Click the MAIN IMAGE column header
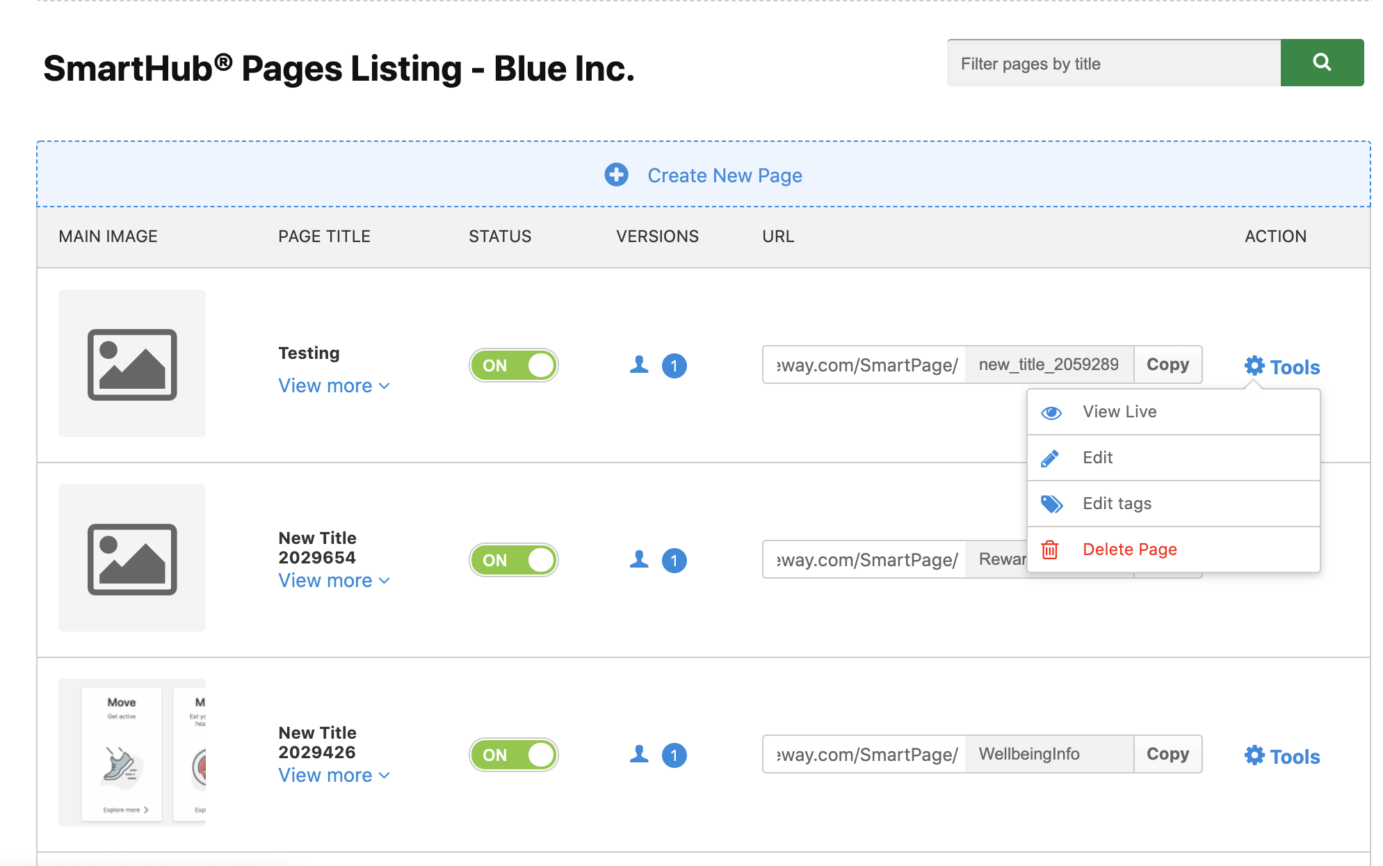The width and height of the screenshot is (1383, 866). (x=108, y=236)
